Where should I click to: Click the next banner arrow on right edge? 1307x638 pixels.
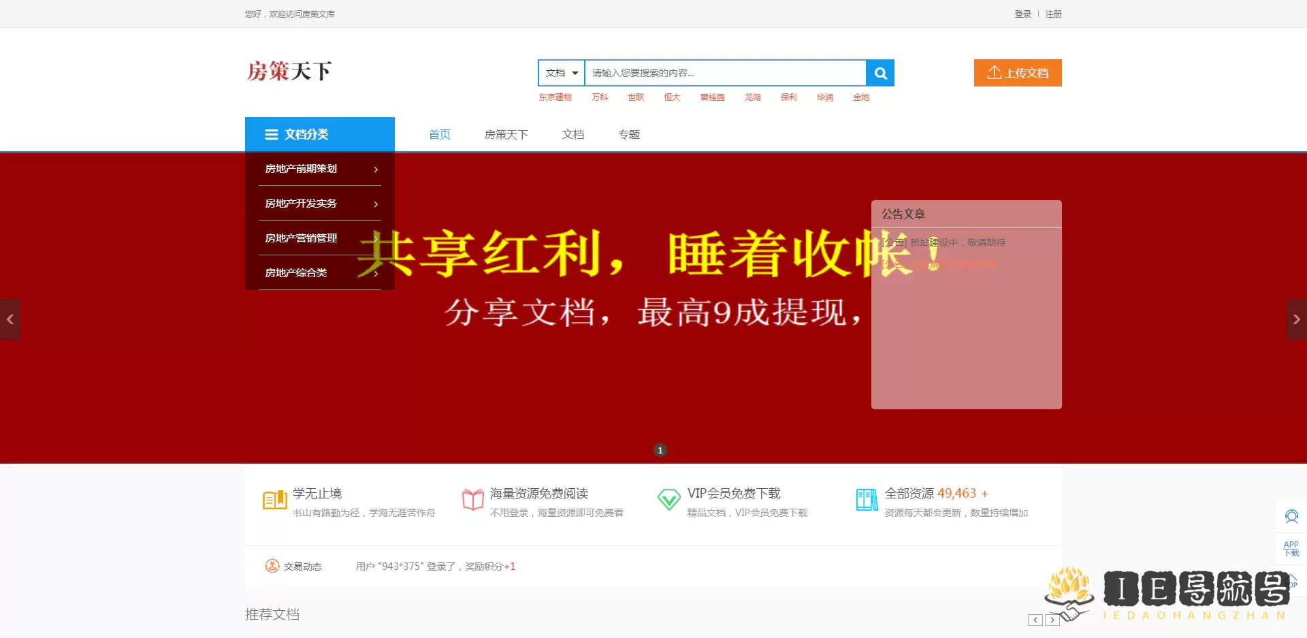pos(1296,319)
